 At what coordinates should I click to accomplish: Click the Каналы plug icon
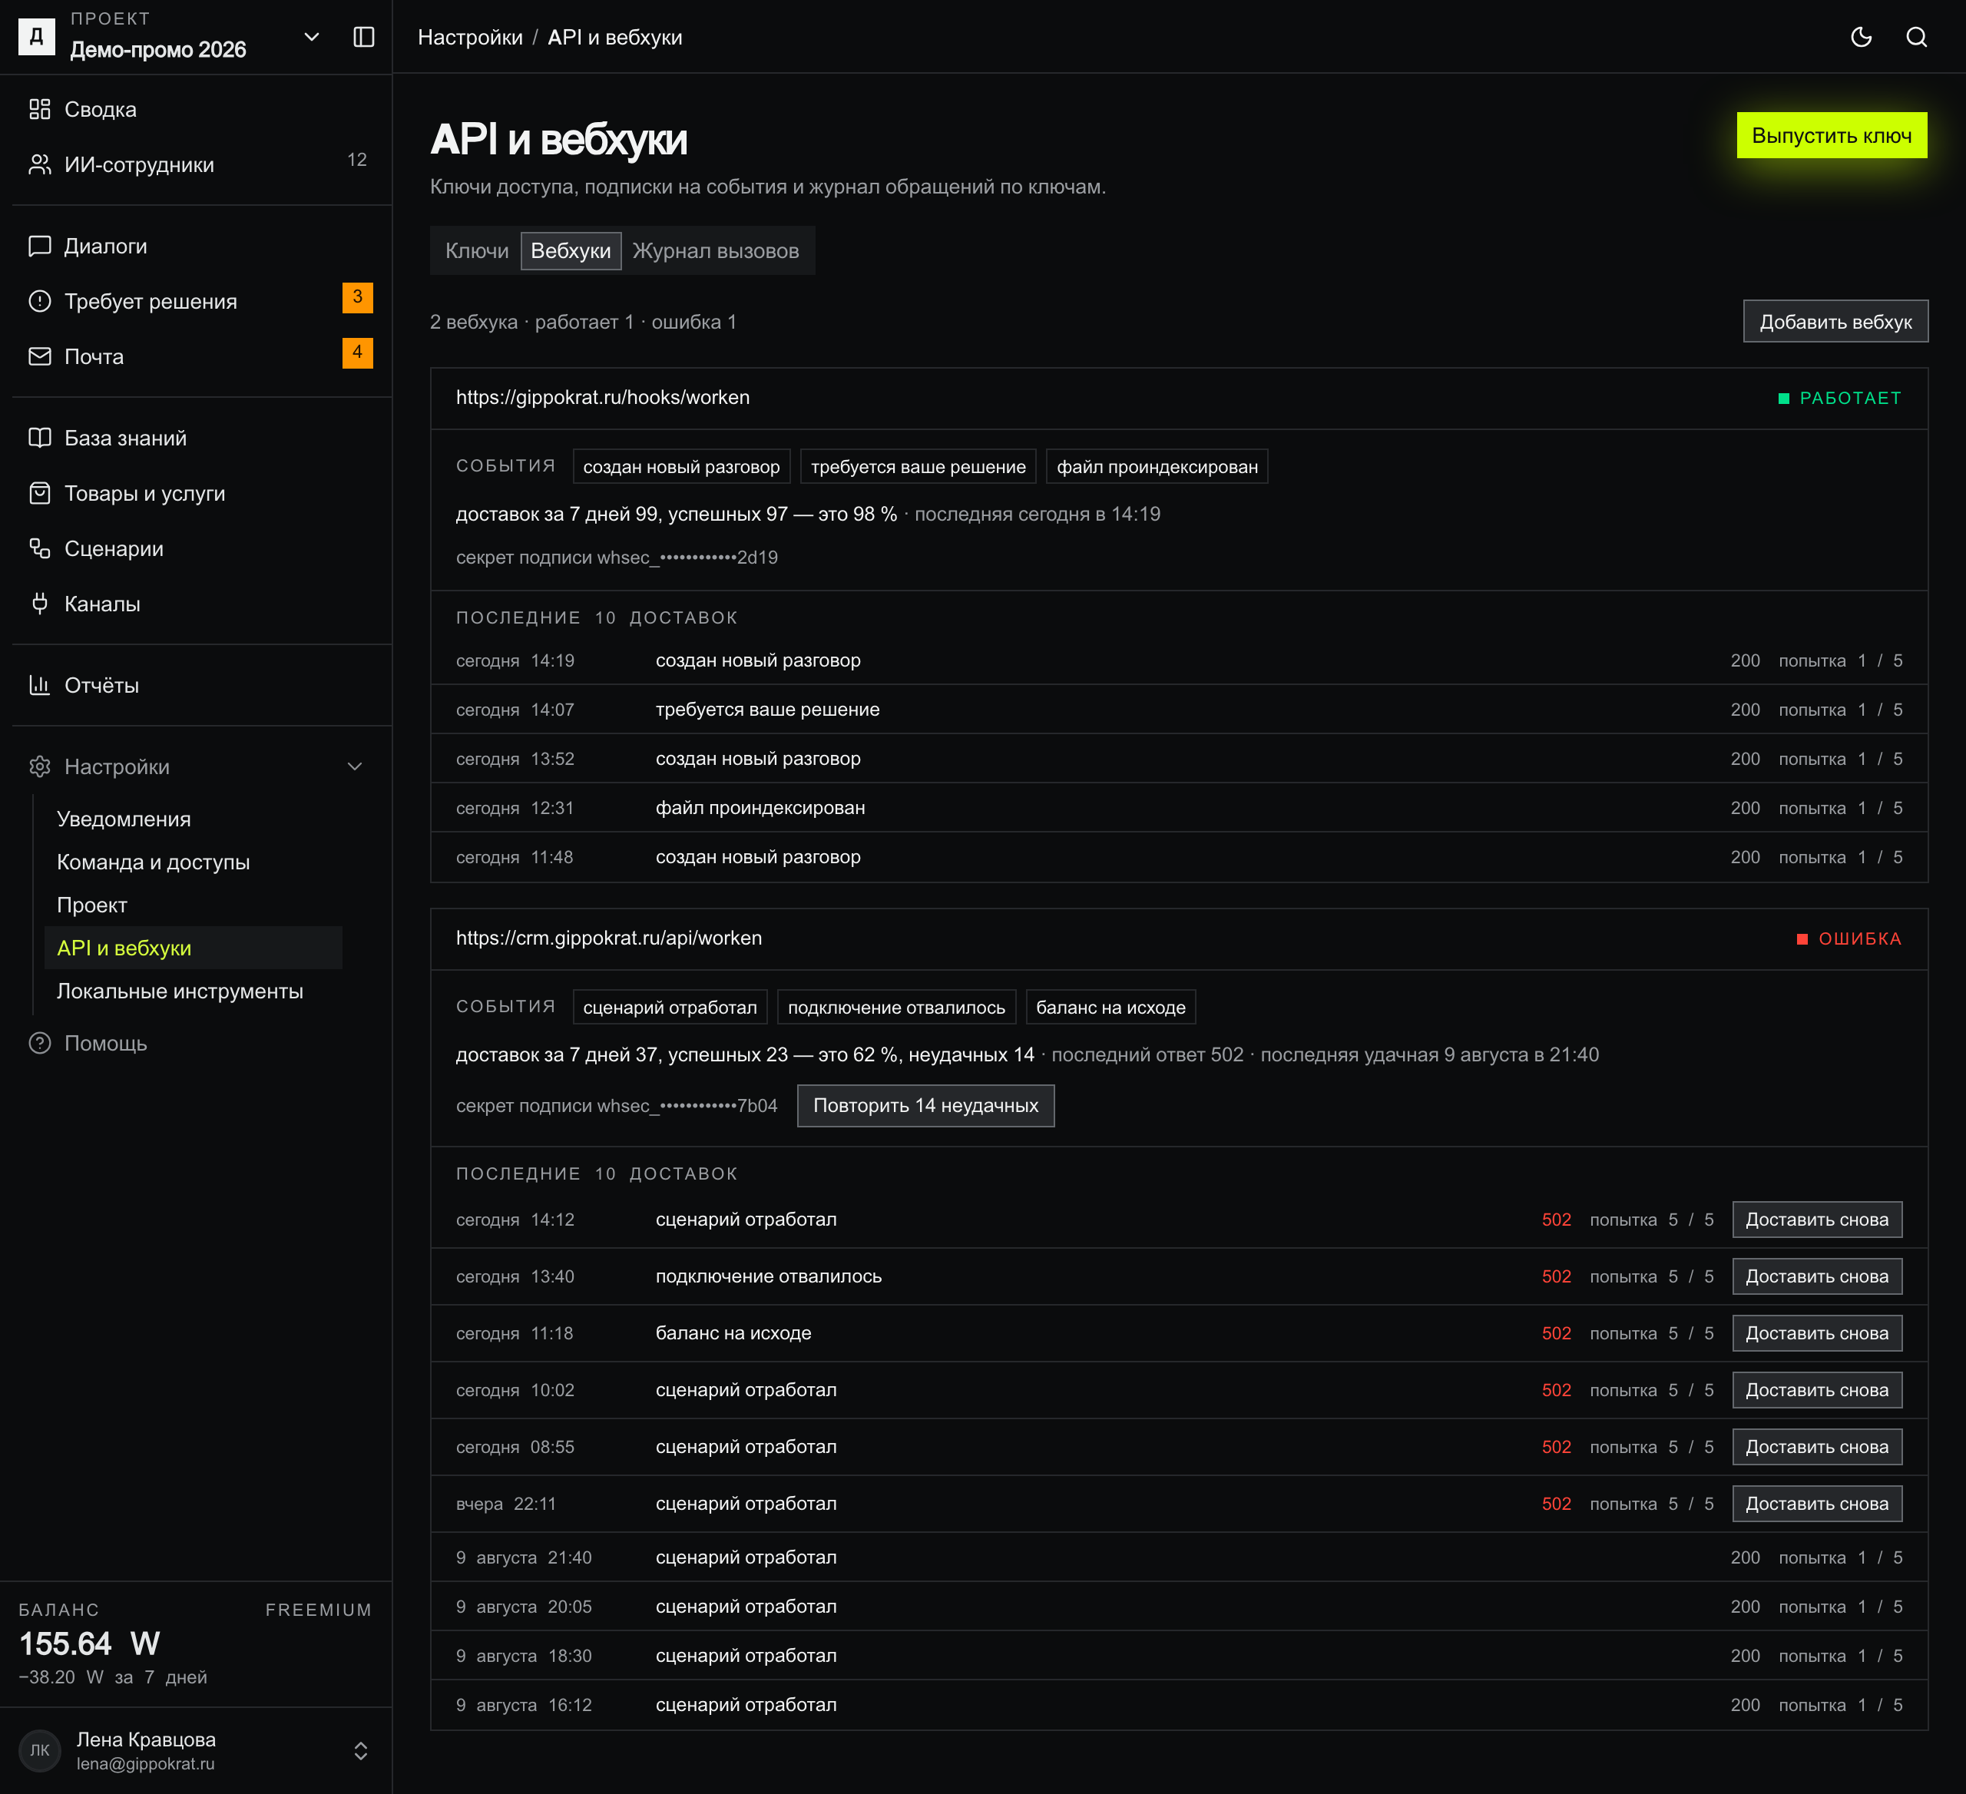point(40,604)
